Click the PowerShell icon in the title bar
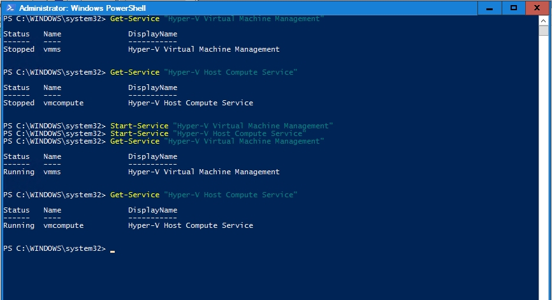Image resolution: width=552 pixels, height=300 pixels. click(10, 8)
